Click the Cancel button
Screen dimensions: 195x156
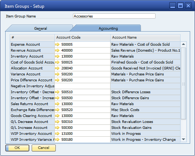coord(44,148)
